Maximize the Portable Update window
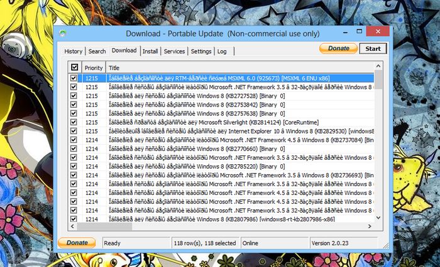 pyautogui.click(x=352, y=31)
